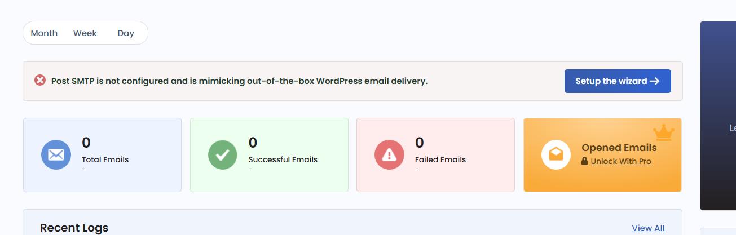Click the lock icon beside Unlock With Pro
Screen dimensions: 736x235
(585, 161)
